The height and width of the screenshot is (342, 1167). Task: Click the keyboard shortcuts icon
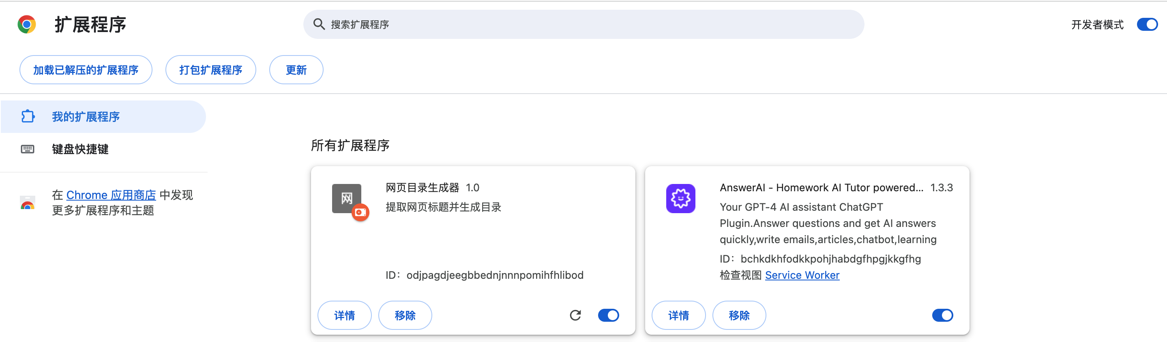pos(28,149)
